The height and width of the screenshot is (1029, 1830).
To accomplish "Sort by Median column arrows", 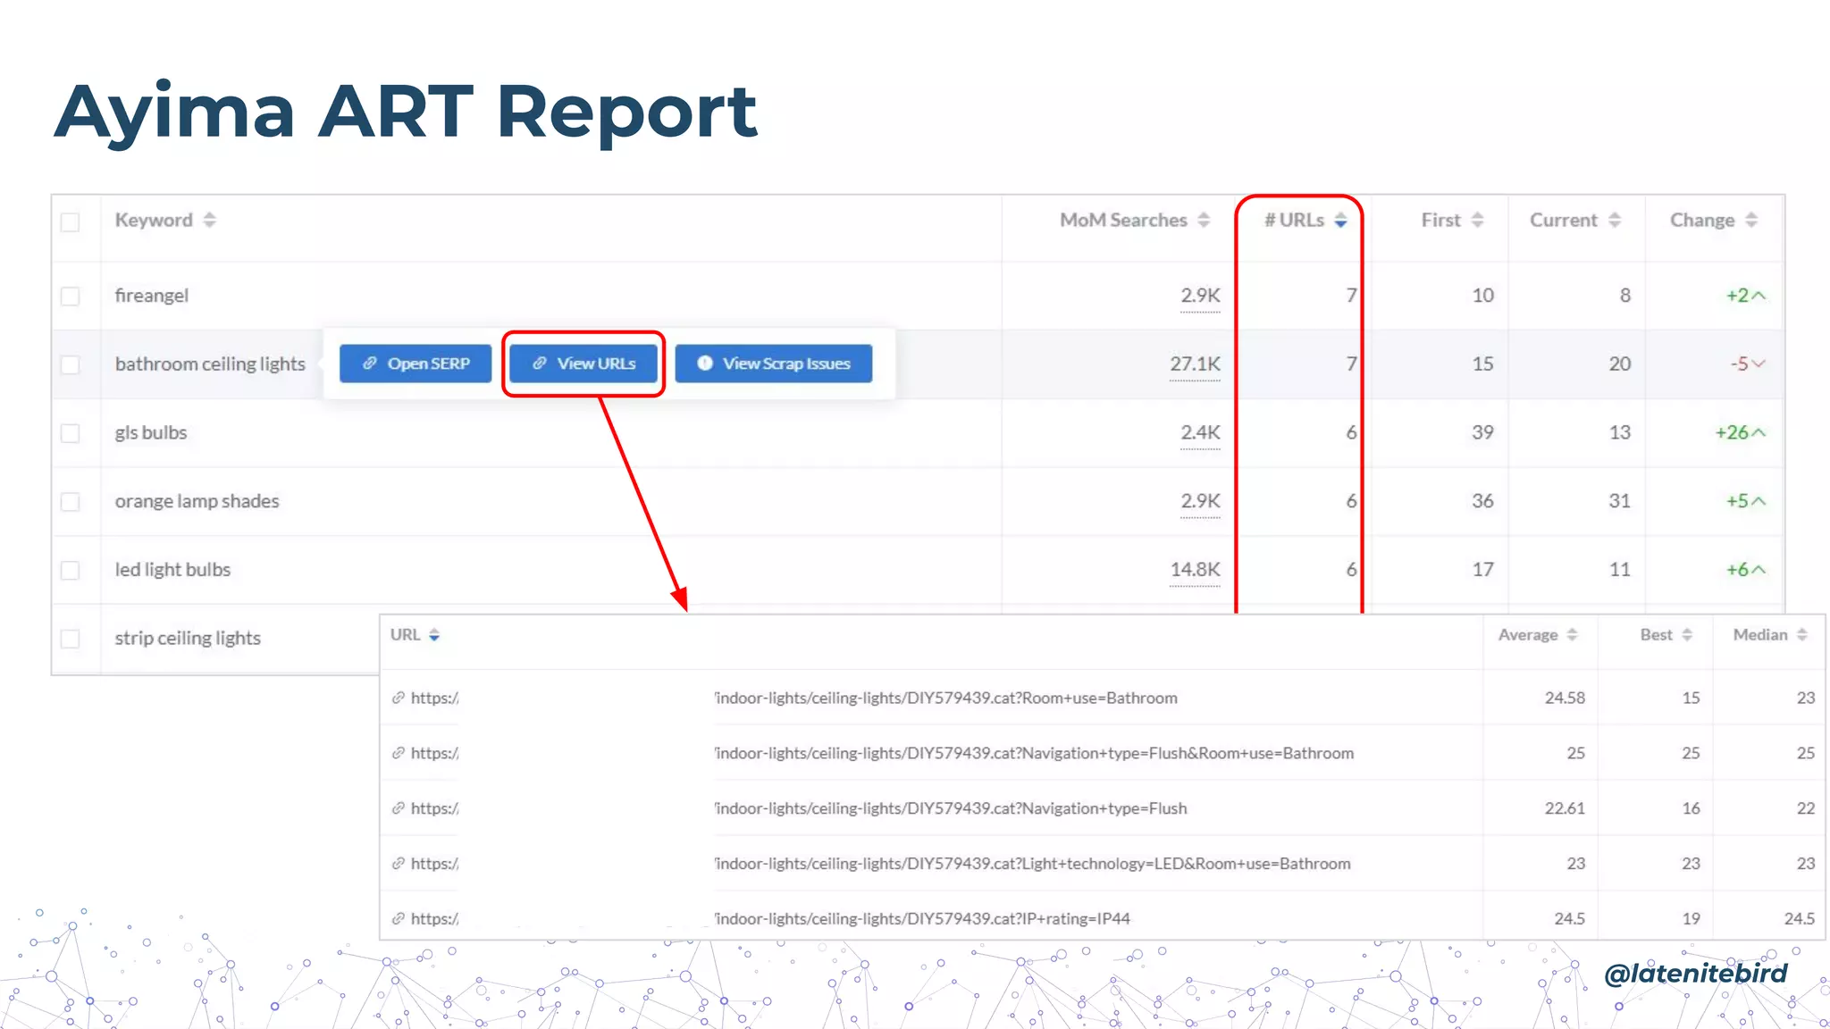I will click(x=1801, y=635).
